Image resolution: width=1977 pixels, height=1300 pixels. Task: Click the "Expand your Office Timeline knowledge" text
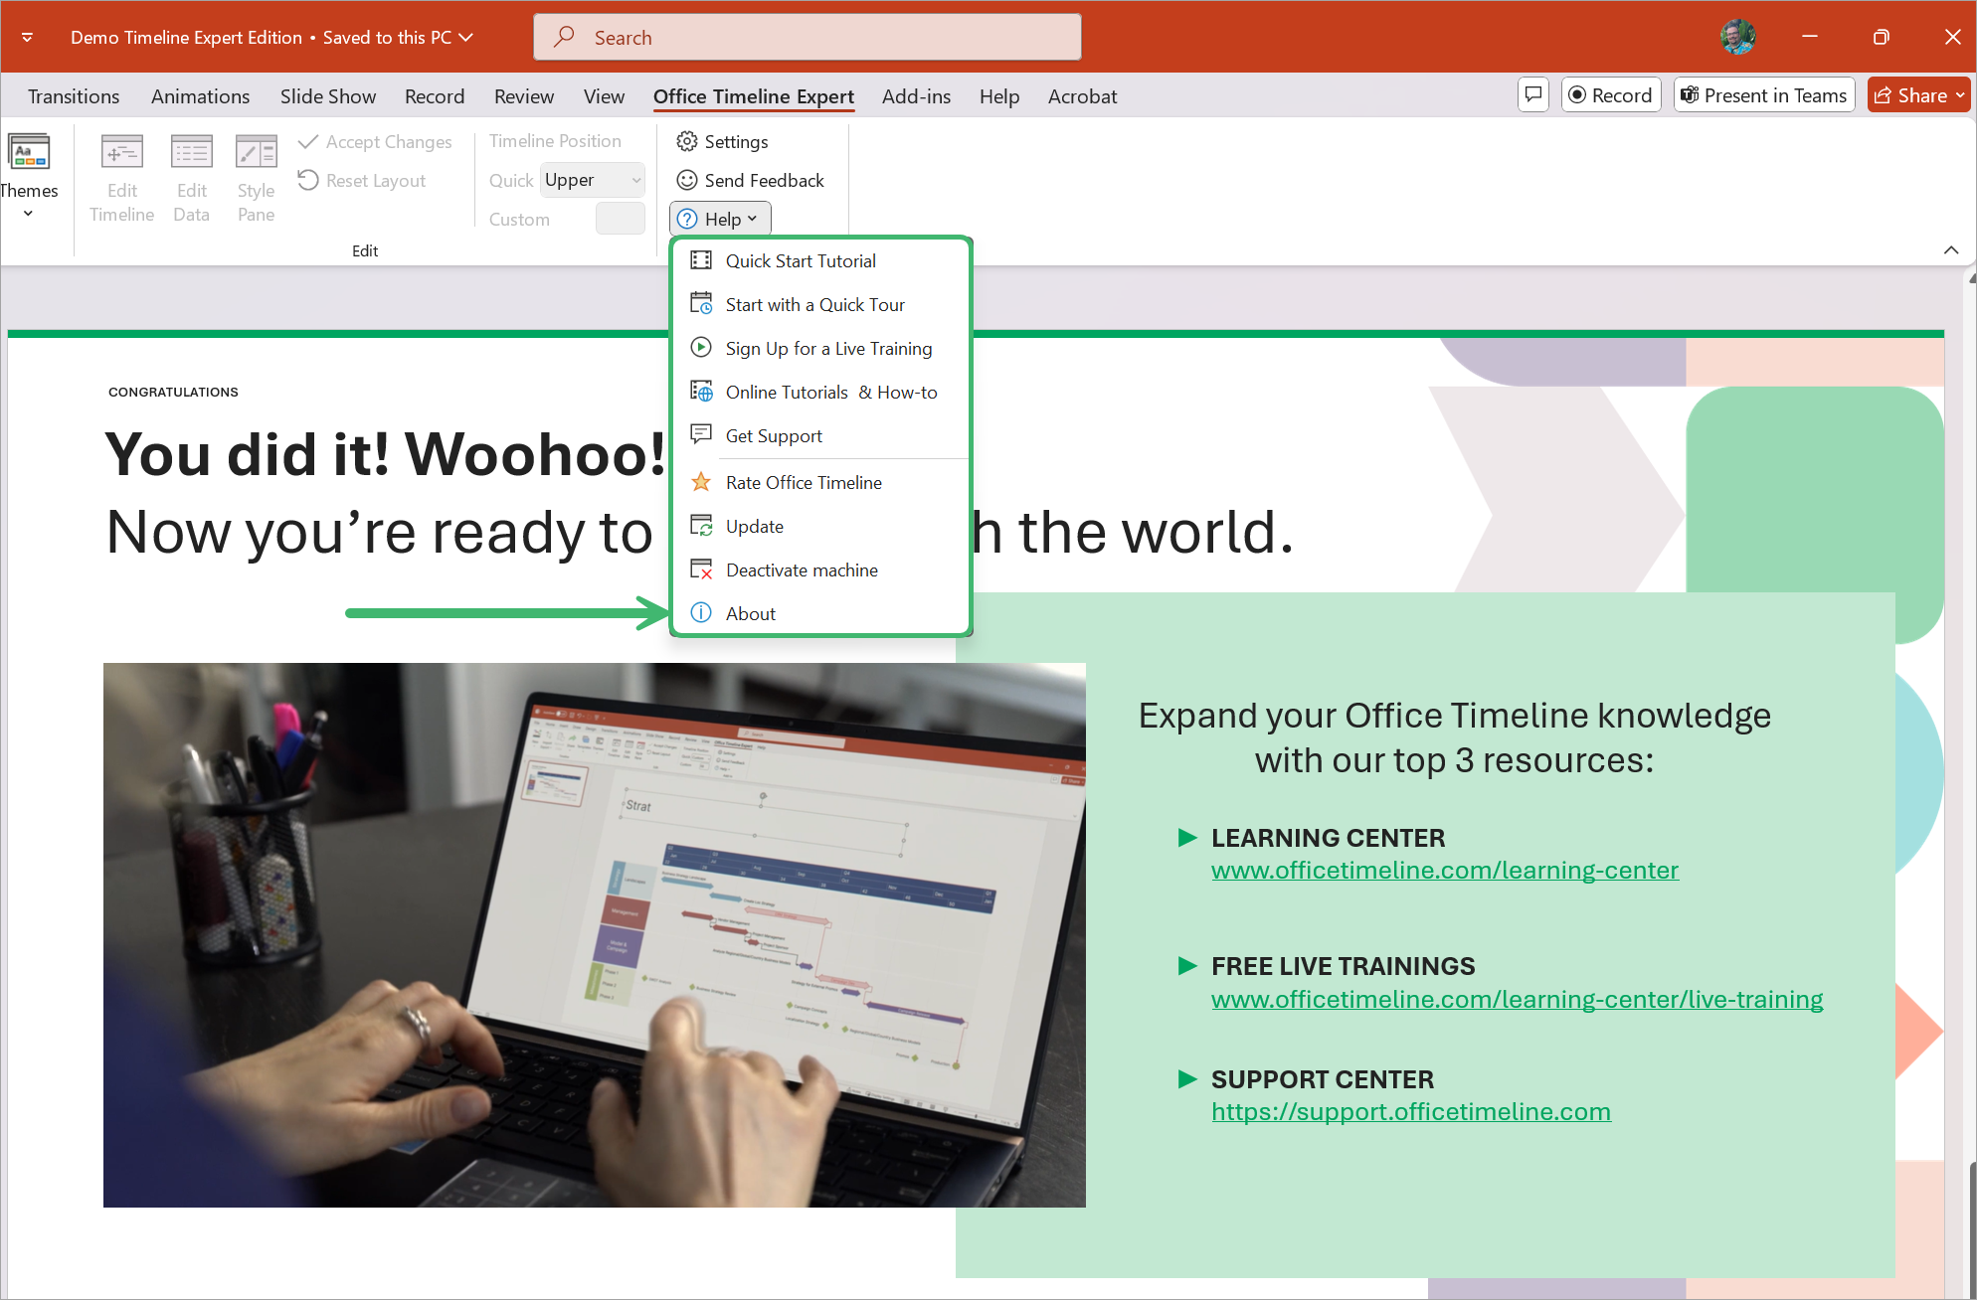[1454, 716]
